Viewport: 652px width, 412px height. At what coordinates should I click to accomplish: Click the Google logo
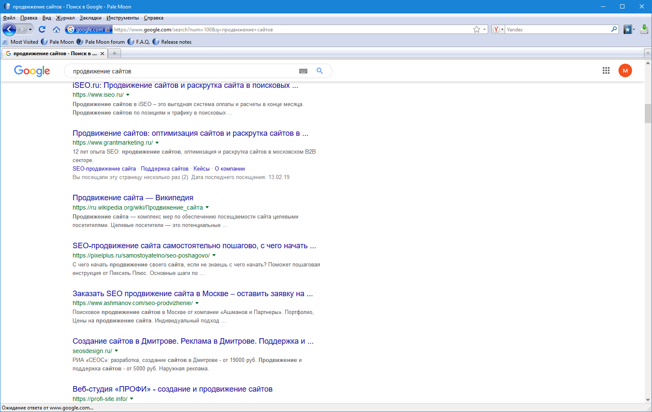pos(32,71)
